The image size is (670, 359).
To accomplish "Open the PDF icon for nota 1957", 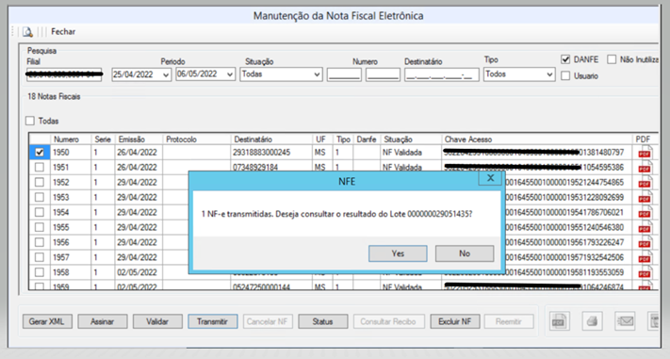I will (x=644, y=258).
